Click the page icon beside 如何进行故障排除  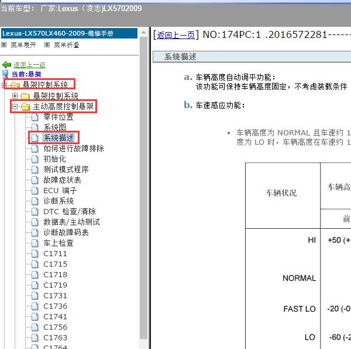click(35, 148)
